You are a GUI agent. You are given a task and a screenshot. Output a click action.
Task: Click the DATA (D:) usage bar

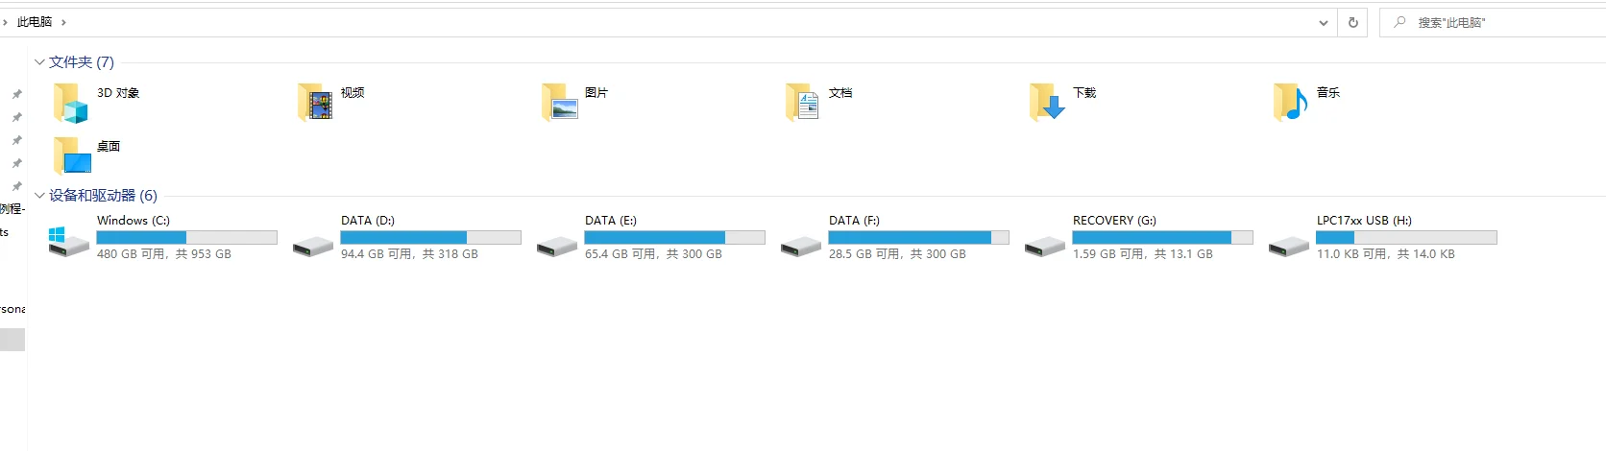tap(430, 237)
